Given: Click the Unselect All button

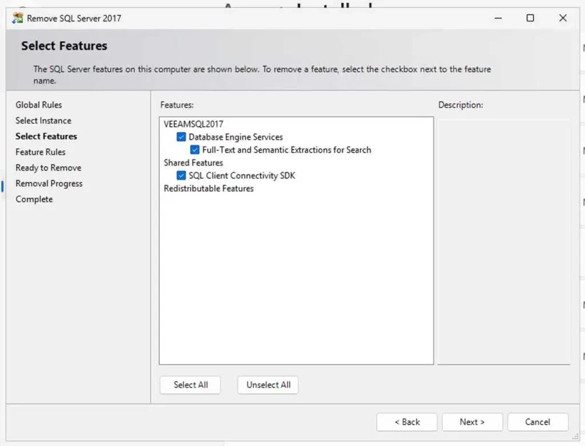Looking at the screenshot, I should [268, 385].
